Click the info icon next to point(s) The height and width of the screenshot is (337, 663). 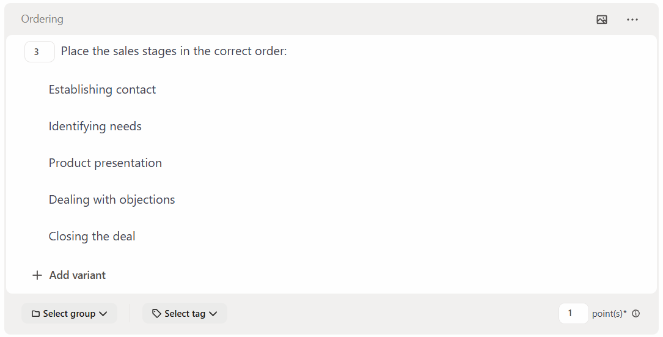click(x=636, y=314)
